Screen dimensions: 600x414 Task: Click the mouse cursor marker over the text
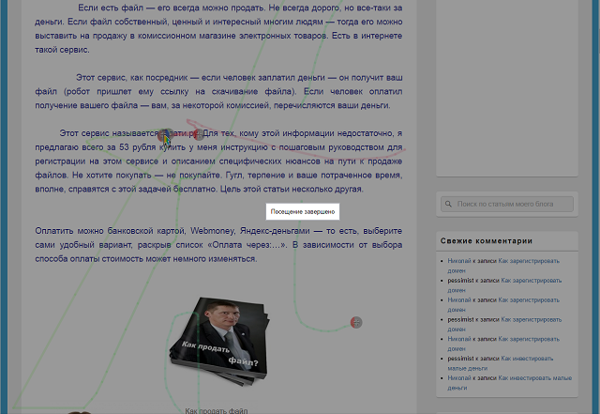point(166,138)
